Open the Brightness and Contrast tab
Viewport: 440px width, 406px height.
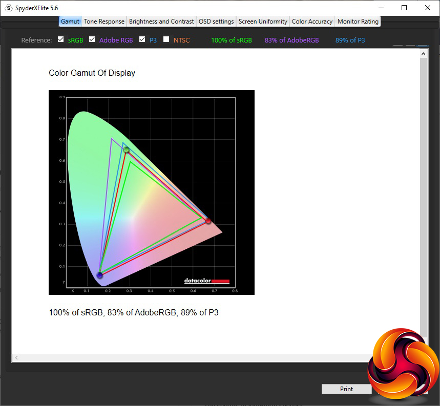(161, 22)
